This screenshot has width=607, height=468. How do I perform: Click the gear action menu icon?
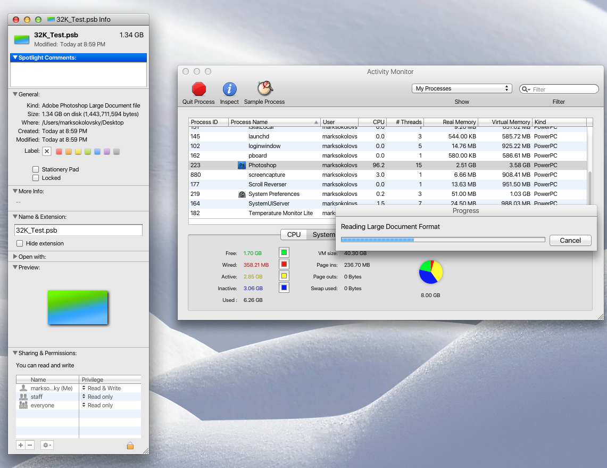(x=47, y=445)
